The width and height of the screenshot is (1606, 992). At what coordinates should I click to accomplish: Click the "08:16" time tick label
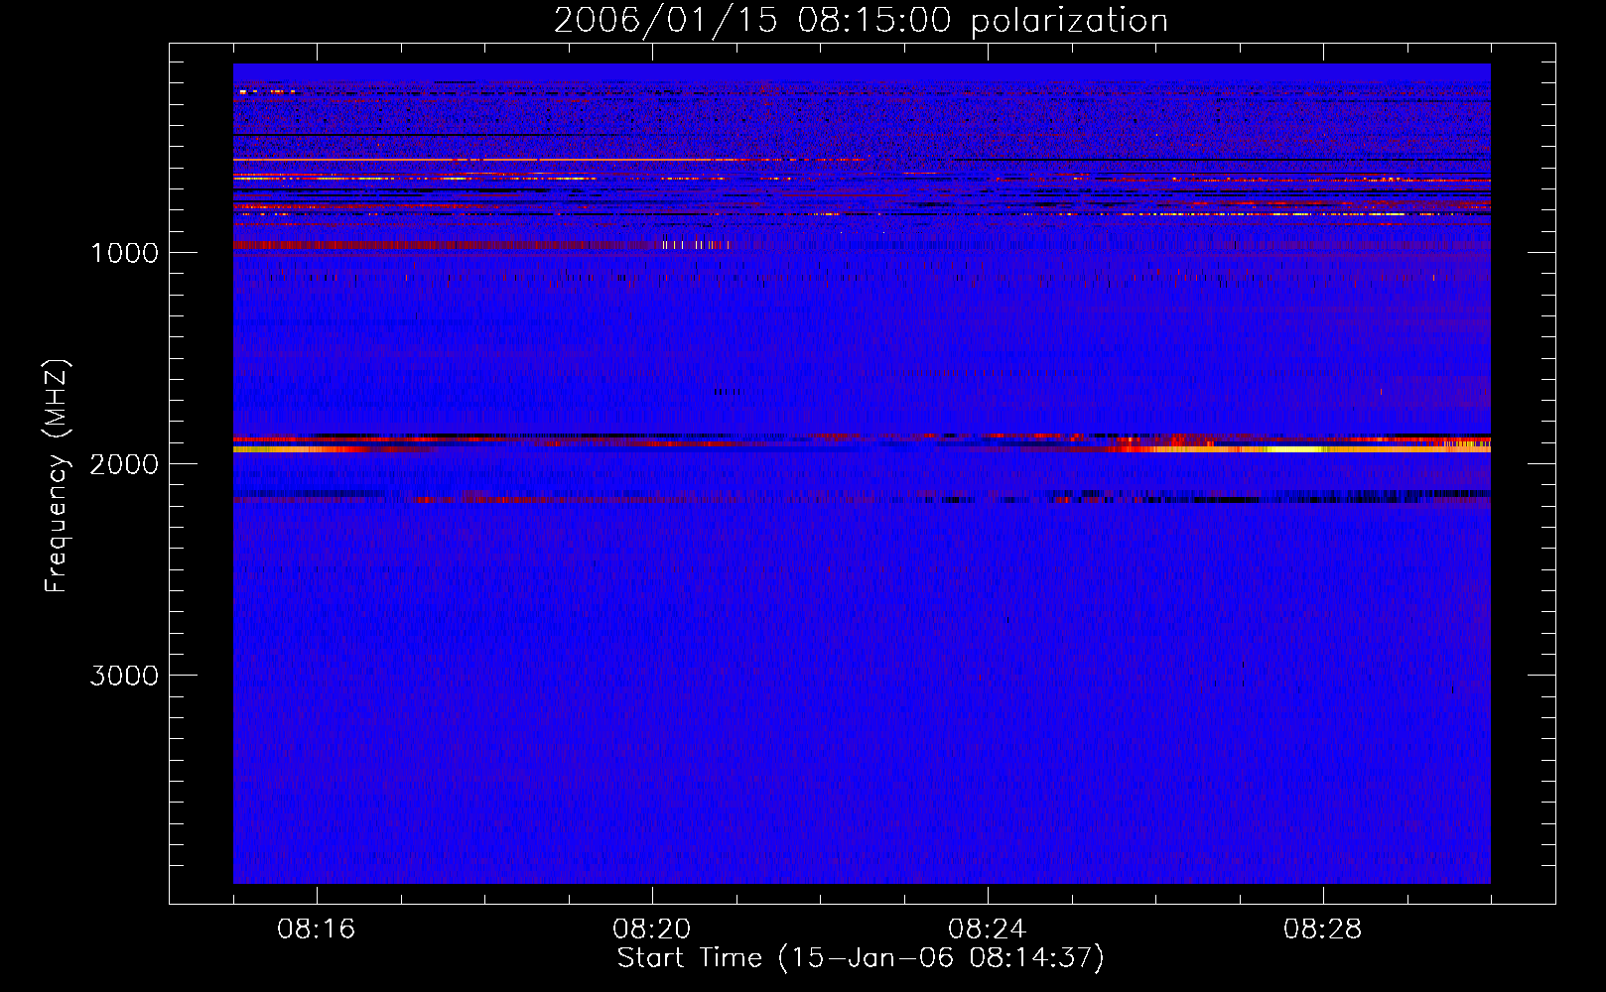coord(317,930)
